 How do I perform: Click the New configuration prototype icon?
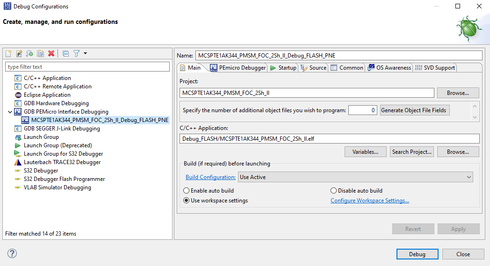(x=19, y=54)
